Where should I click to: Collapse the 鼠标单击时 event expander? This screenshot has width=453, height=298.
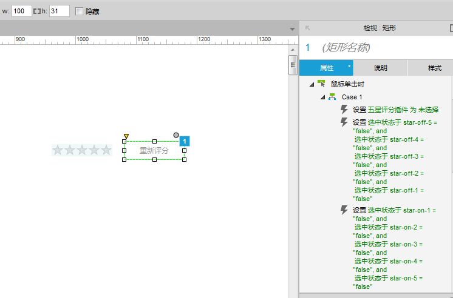[x=312, y=84]
